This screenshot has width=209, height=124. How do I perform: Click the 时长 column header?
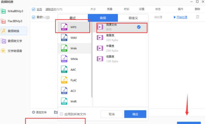point(126,9)
